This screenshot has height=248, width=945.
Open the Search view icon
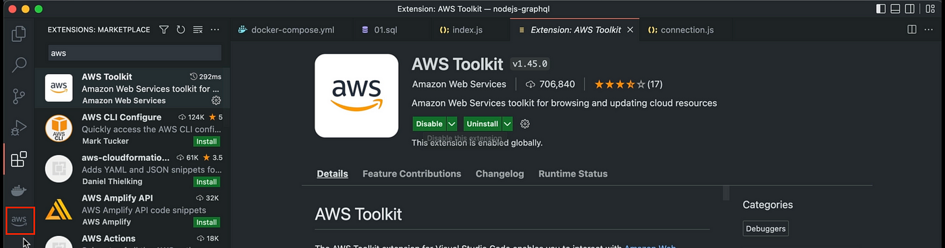tap(20, 65)
